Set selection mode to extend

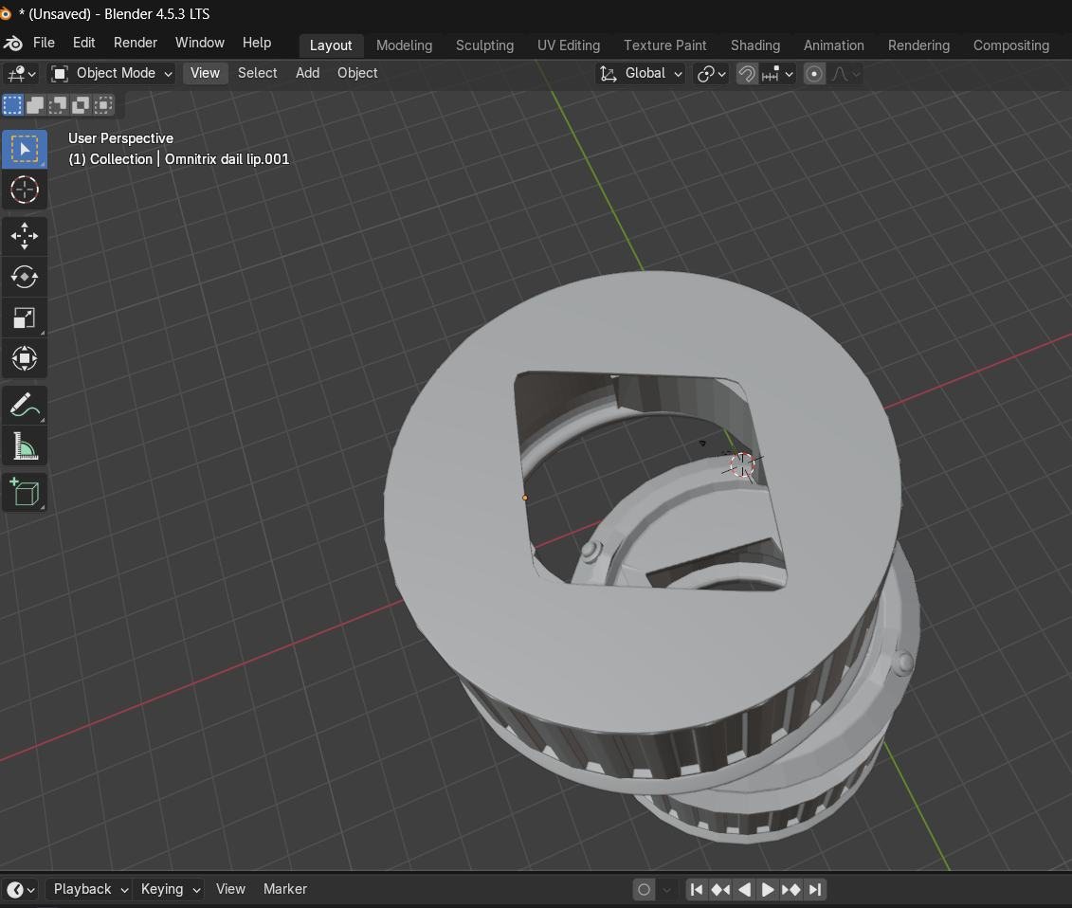[x=36, y=104]
